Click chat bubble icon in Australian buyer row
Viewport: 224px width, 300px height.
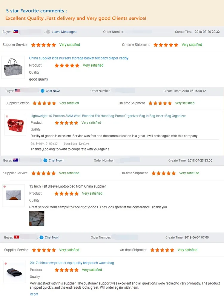45,160
